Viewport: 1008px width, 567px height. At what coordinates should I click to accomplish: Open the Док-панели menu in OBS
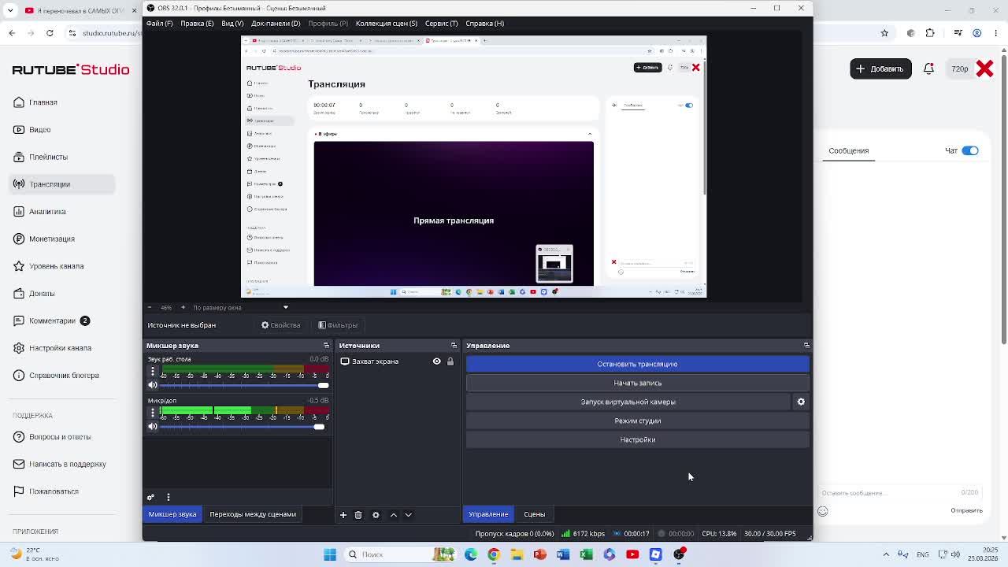276,24
